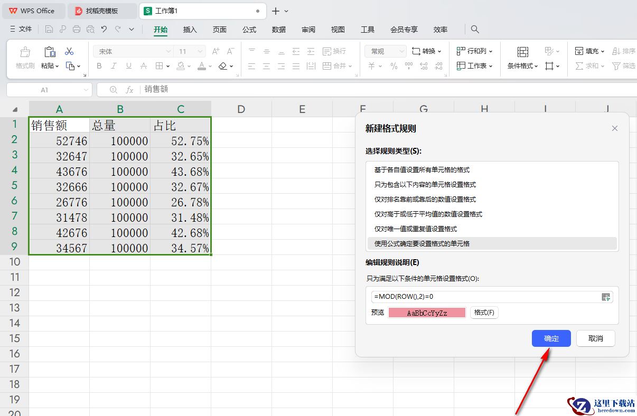Click the range selector icon in formula field
This screenshot has width=637, height=416.
coord(606,297)
